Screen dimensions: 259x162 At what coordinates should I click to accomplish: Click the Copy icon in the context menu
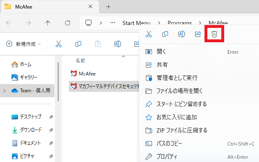click(x=165, y=34)
